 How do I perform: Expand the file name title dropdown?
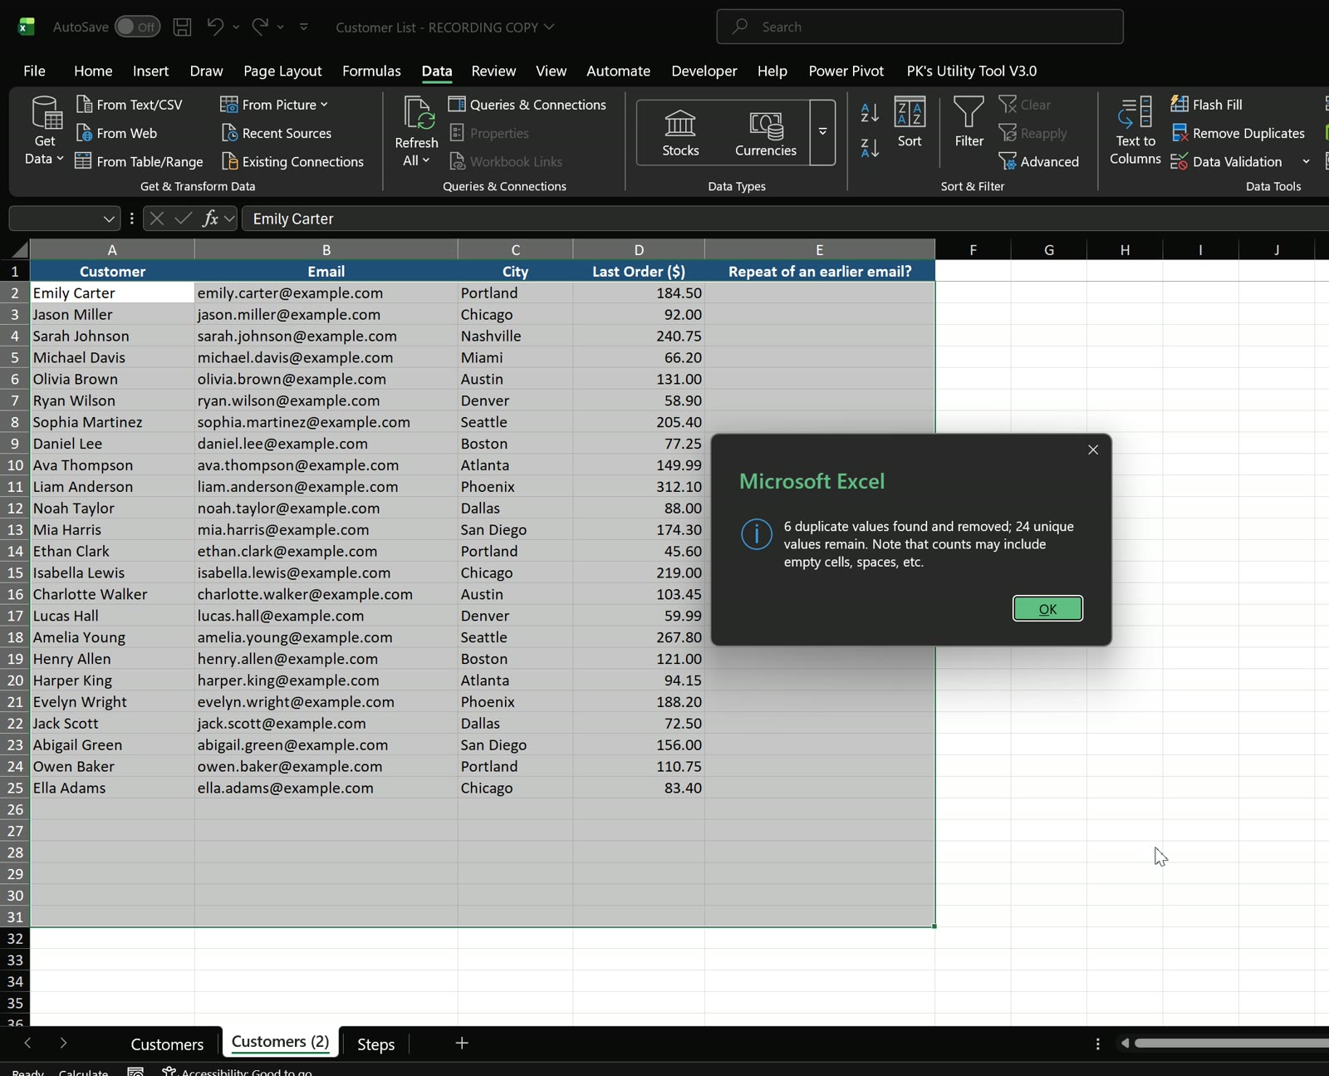[549, 27]
